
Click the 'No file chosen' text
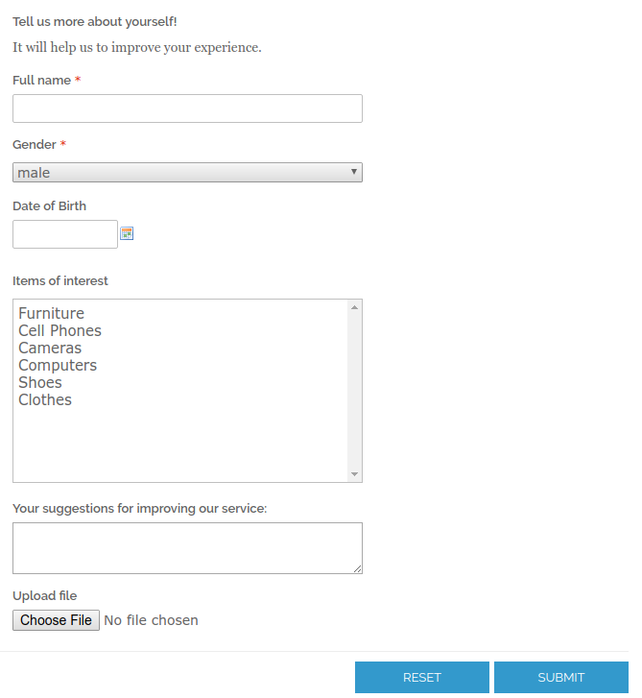pos(151,620)
